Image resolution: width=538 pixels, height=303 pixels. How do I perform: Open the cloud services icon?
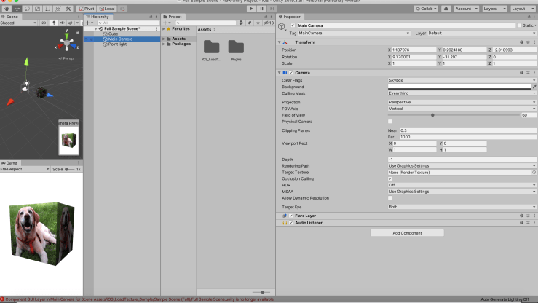(445, 9)
